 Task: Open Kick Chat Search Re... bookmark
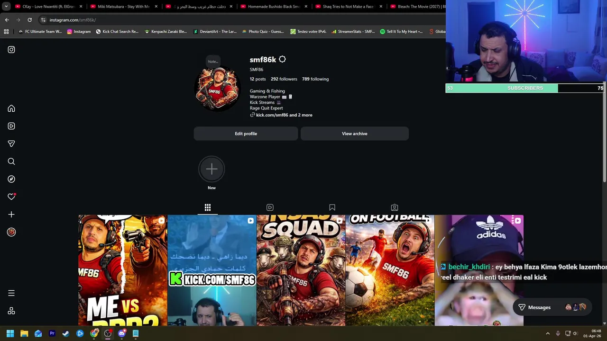(117, 32)
